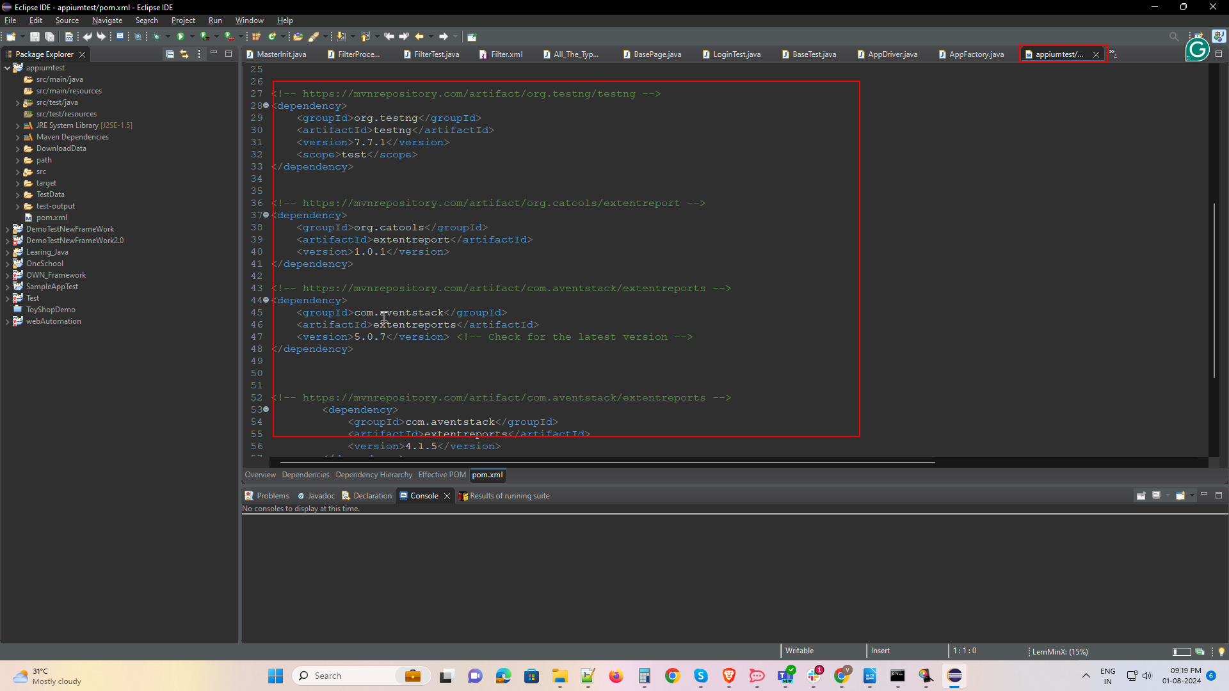Click the Debug bug icon
The image size is (1229, 691).
156,36
